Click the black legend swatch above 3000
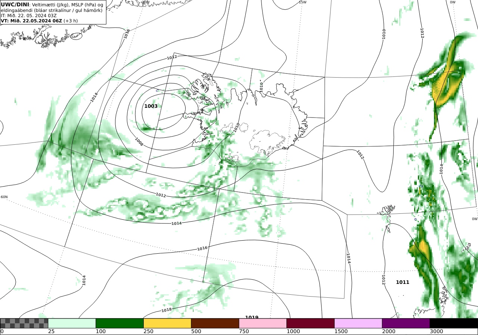478x335 pixels. pos(454,323)
